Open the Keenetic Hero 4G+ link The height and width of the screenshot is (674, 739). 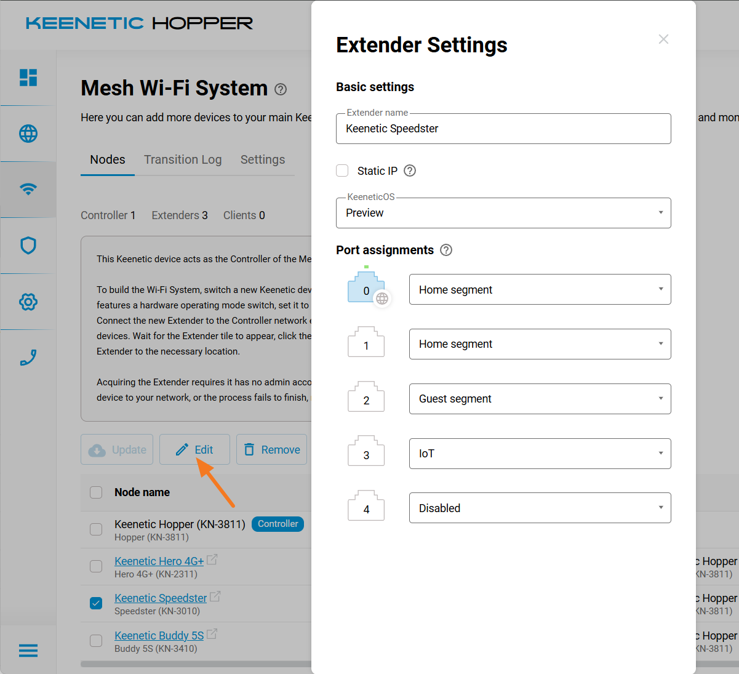coord(159,561)
